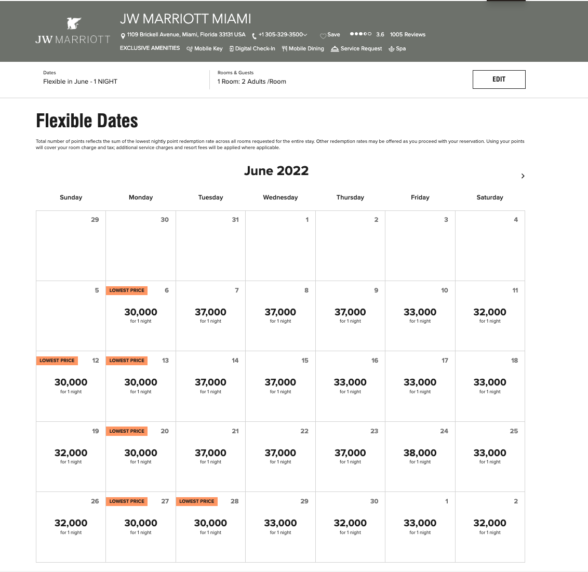Click the Digital Check-In icon
The image size is (588, 572).
[x=231, y=49]
